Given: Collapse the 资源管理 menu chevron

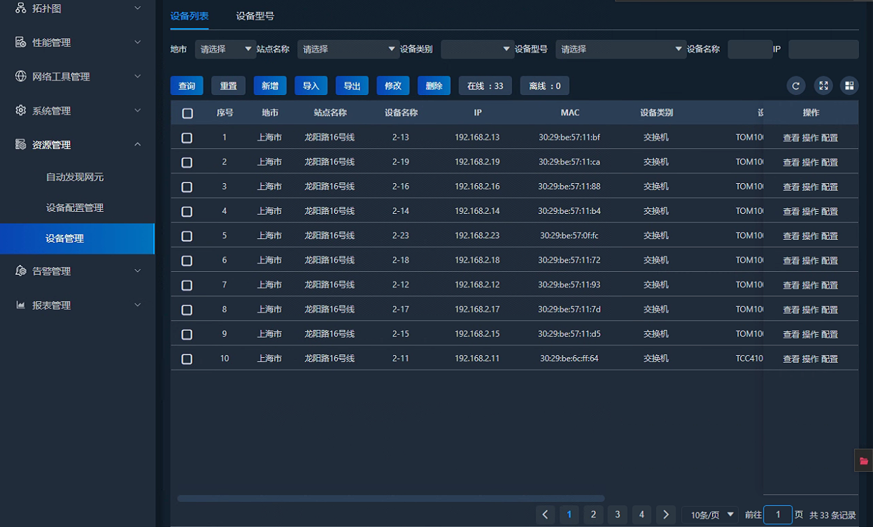Looking at the screenshot, I should [x=138, y=145].
